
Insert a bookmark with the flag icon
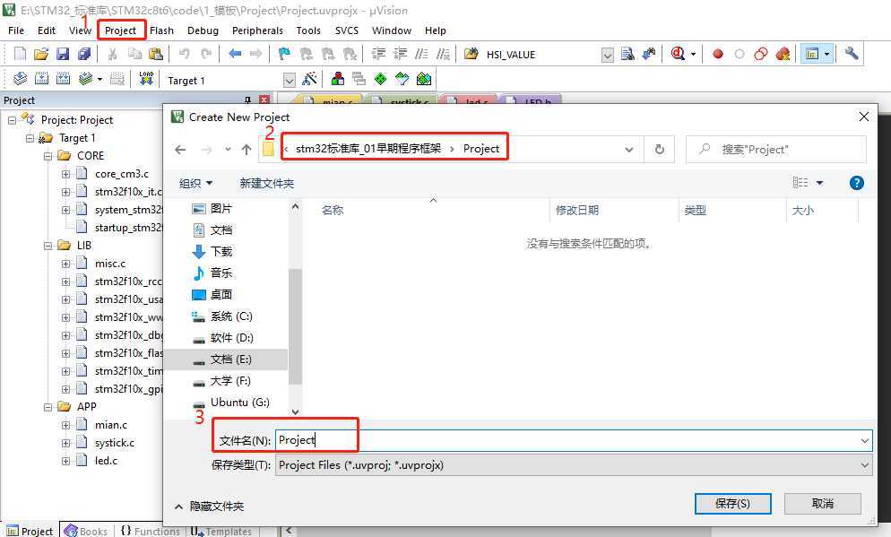point(284,54)
